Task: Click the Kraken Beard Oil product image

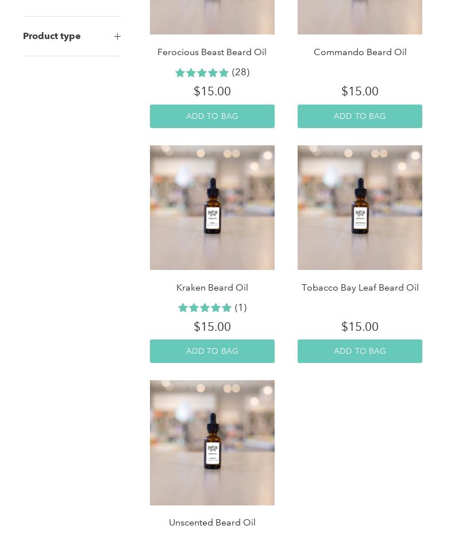Action: 212,208
